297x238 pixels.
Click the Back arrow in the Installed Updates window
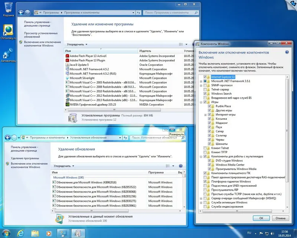(x=8, y=138)
